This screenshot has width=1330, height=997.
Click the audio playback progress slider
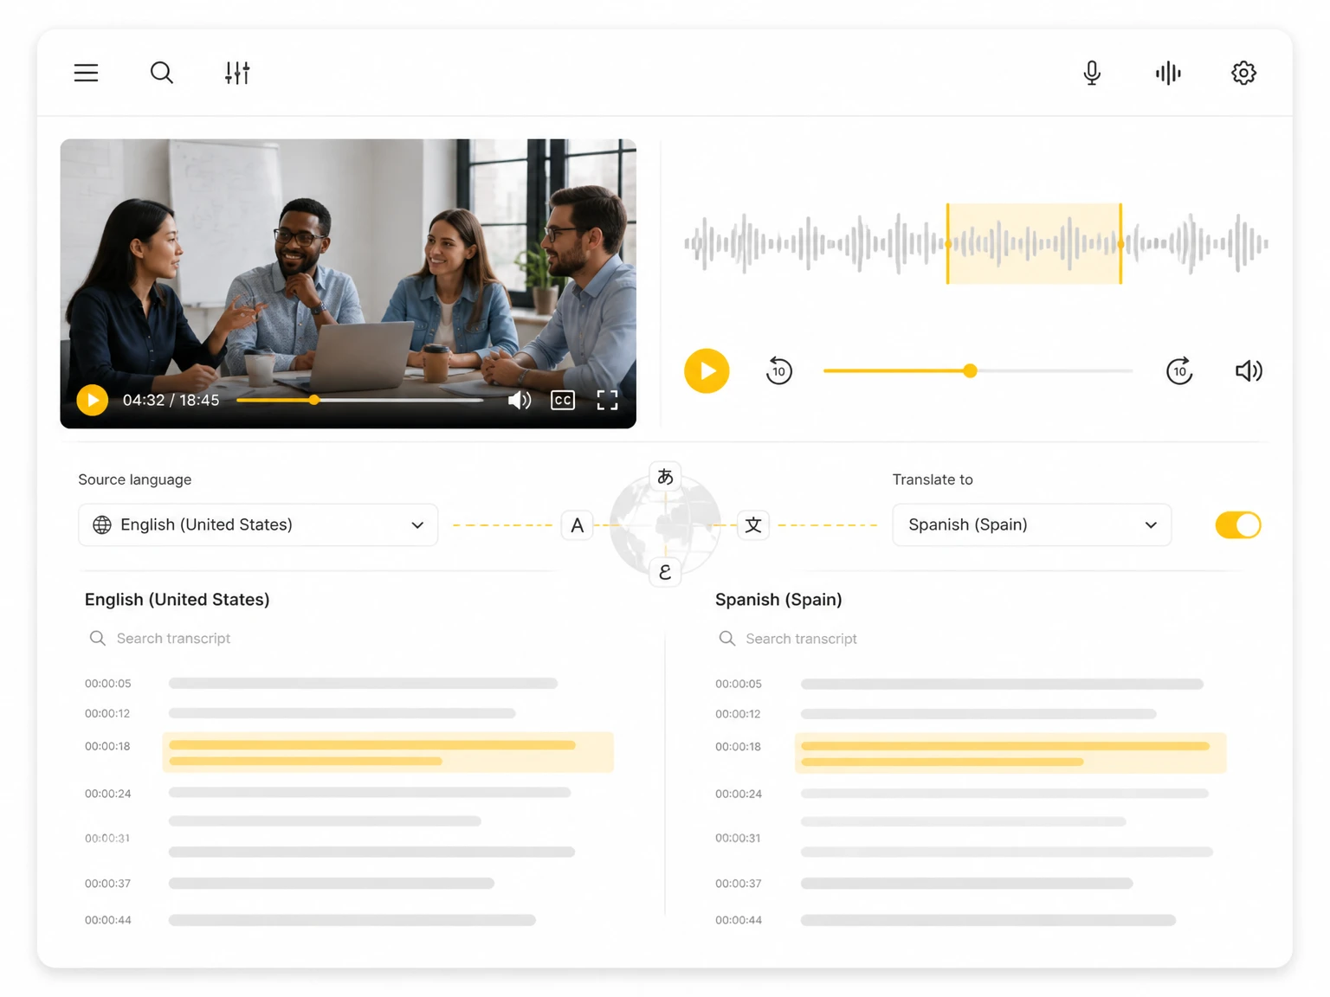tap(978, 370)
